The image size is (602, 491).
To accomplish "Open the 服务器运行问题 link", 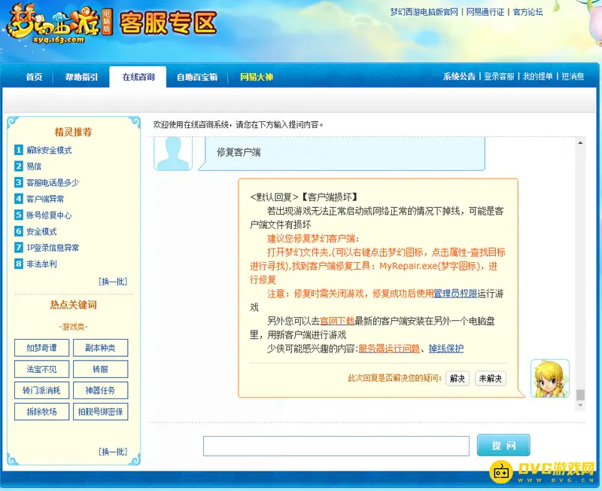I will 389,349.
